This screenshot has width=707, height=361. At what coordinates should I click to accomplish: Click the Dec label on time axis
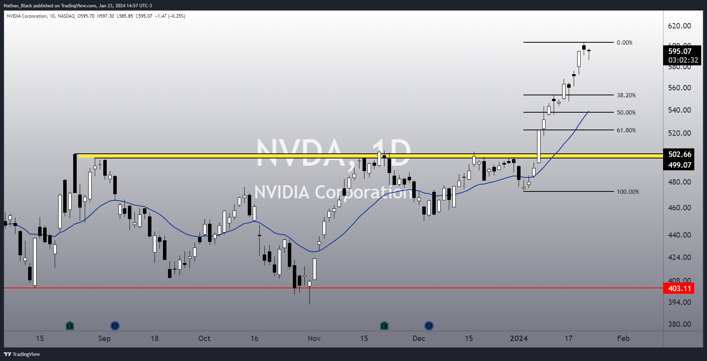click(419, 338)
